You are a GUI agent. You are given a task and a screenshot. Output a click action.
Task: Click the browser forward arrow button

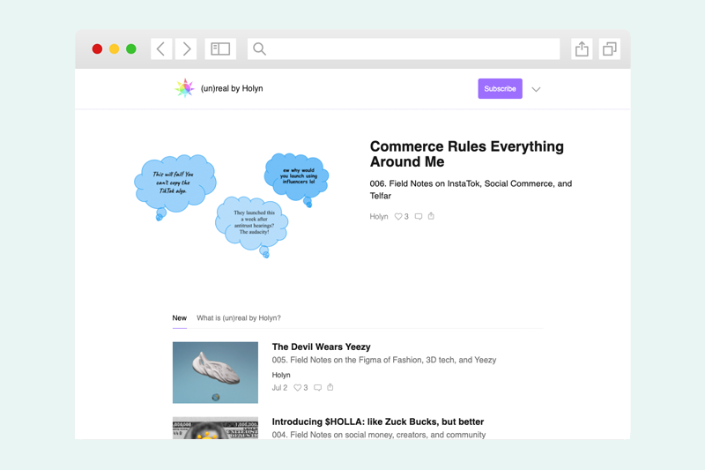pos(186,49)
